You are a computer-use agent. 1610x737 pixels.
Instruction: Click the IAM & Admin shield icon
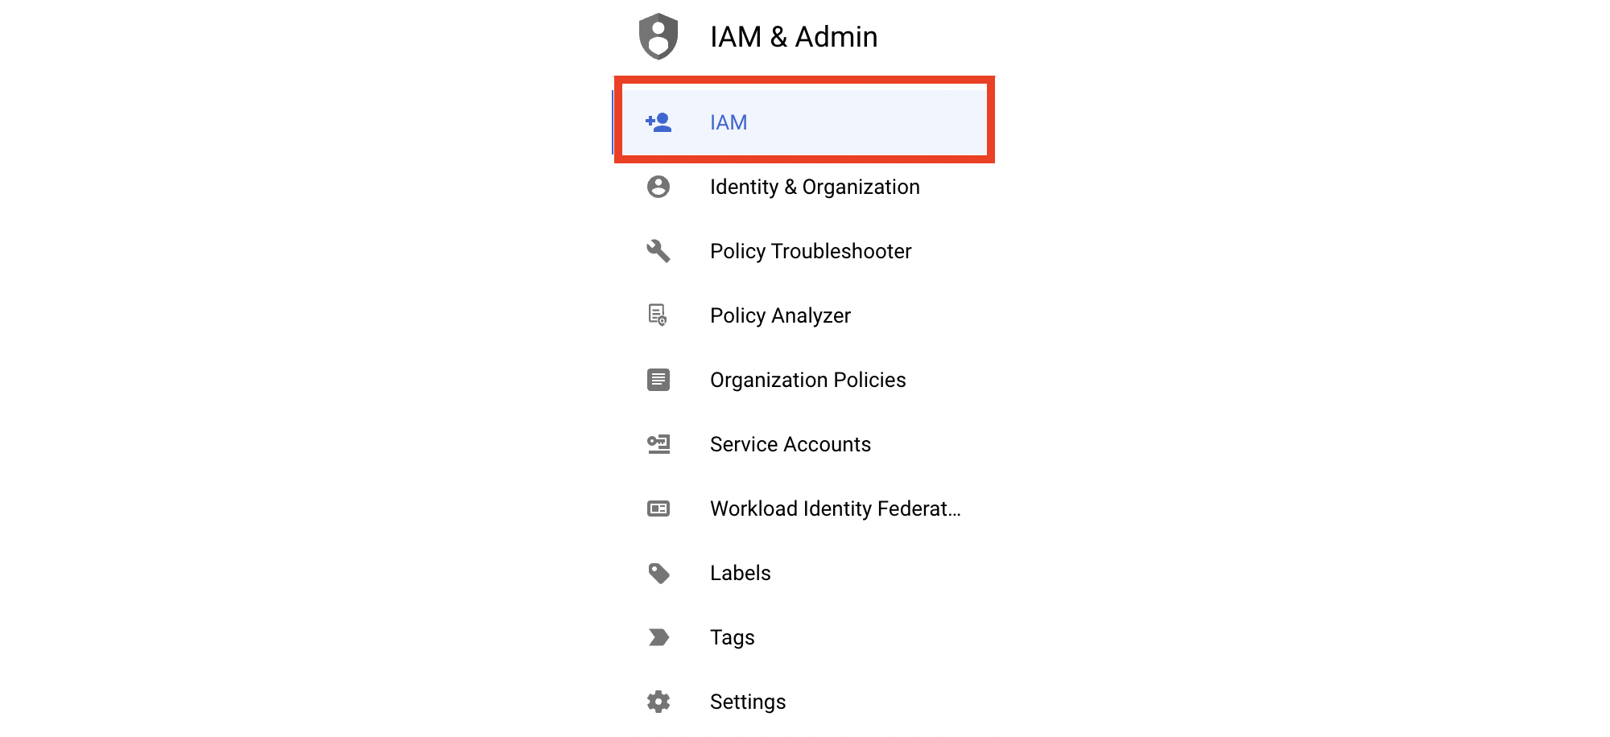pyautogui.click(x=658, y=36)
